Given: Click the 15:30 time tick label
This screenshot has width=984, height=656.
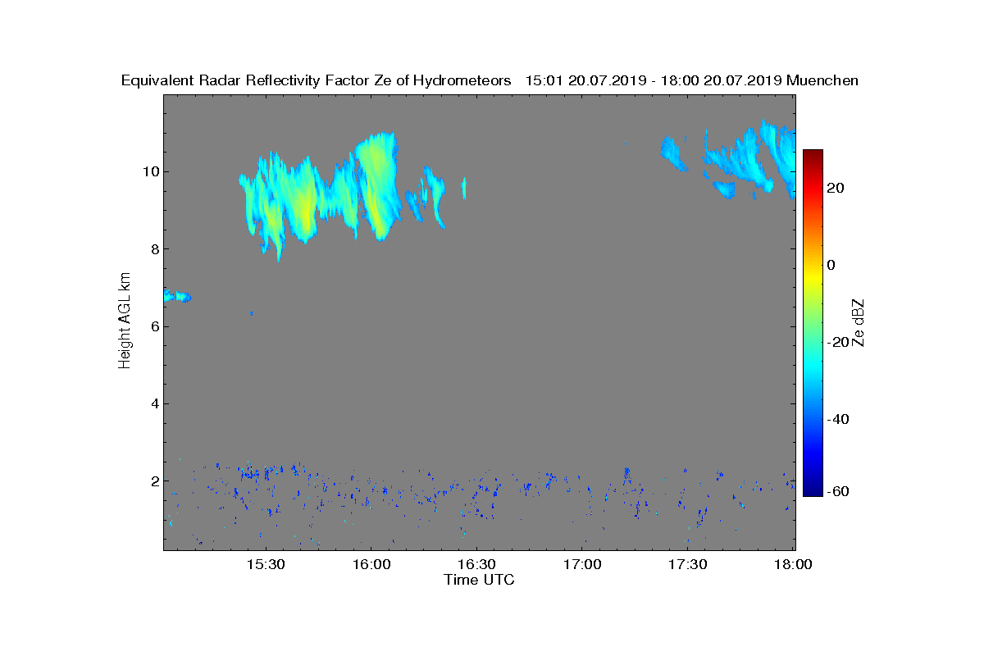Looking at the screenshot, I should (265, 564).
